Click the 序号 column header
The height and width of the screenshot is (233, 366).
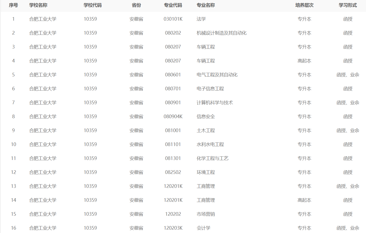(x=13, y=5)
